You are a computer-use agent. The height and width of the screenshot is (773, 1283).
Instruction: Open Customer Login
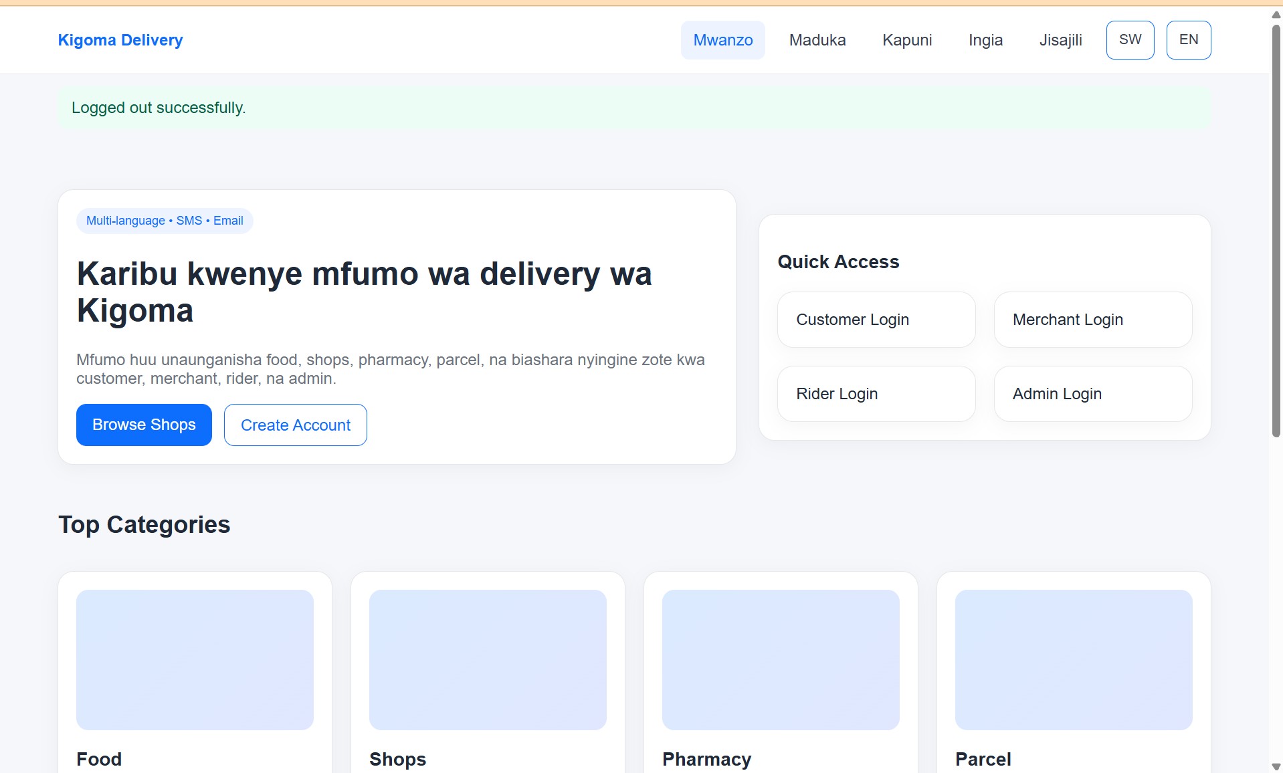click(x=876, y=319)
